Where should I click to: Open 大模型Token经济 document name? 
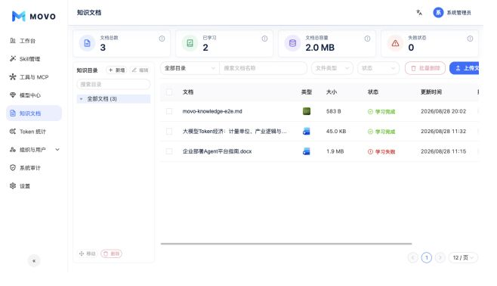(235, 132)
